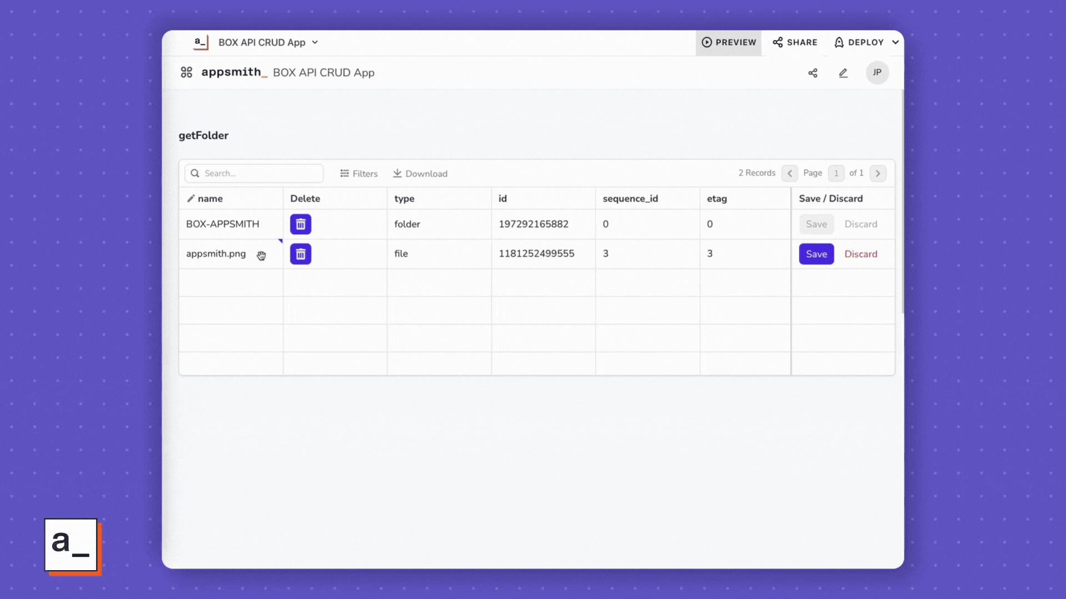Click the Download table data button

(x=420, y=174)
